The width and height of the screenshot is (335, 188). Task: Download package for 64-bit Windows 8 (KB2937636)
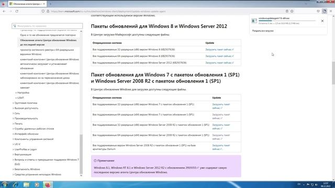point(219,56)
